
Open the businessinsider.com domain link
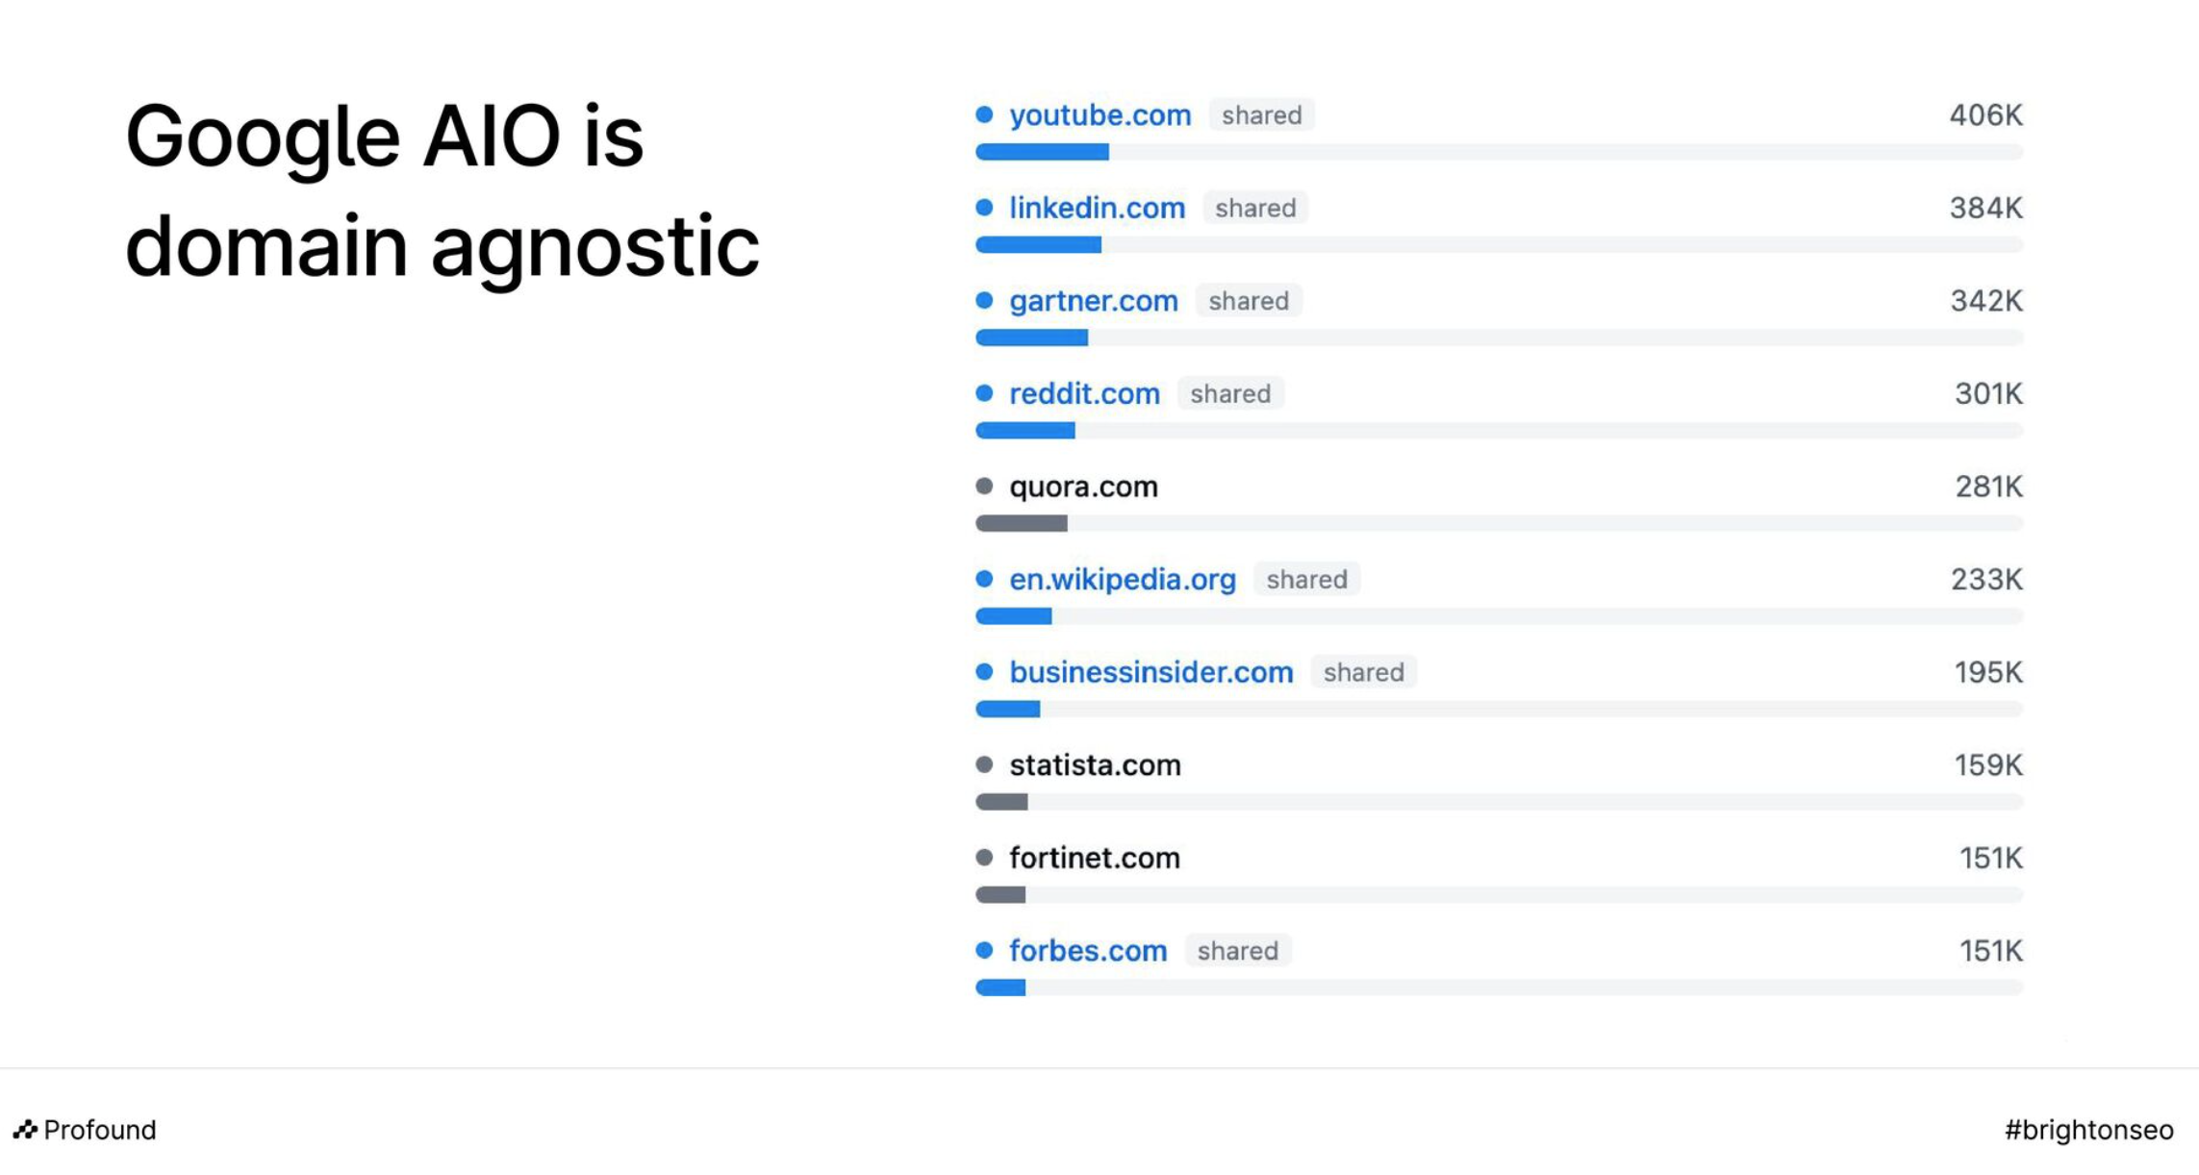pyautogui.click(x=1150, y=672)
